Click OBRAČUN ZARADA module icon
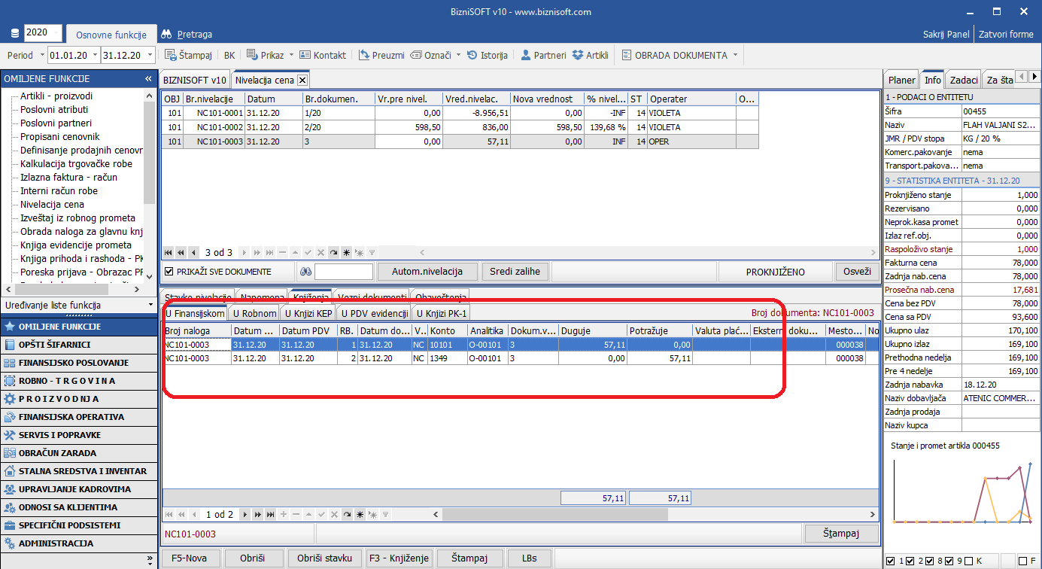 click(10, 453)
